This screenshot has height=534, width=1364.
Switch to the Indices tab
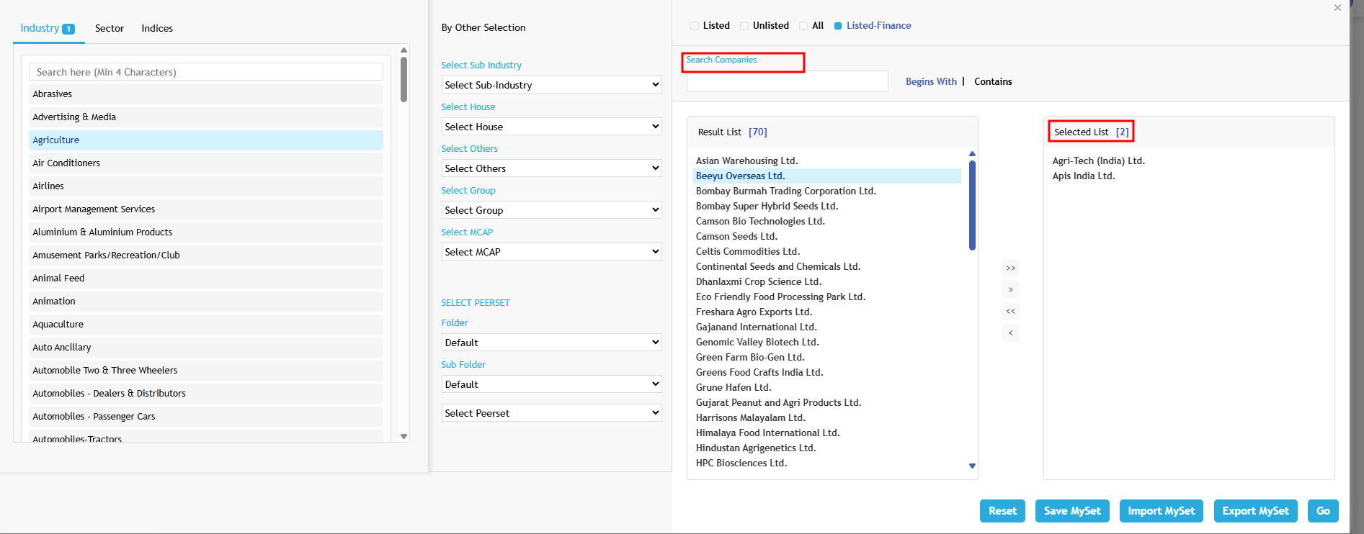[157, 29]
